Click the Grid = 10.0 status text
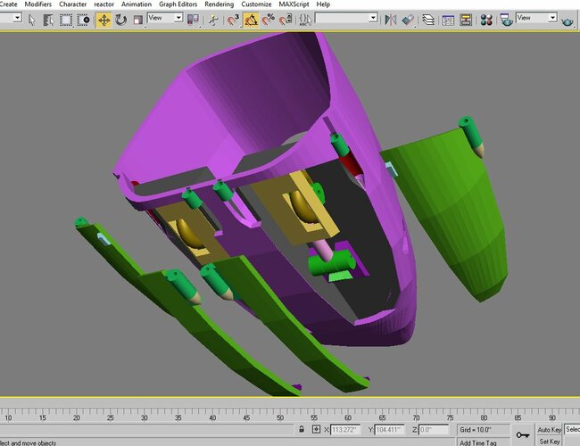580x446 pixels. [x=476, y=430]
